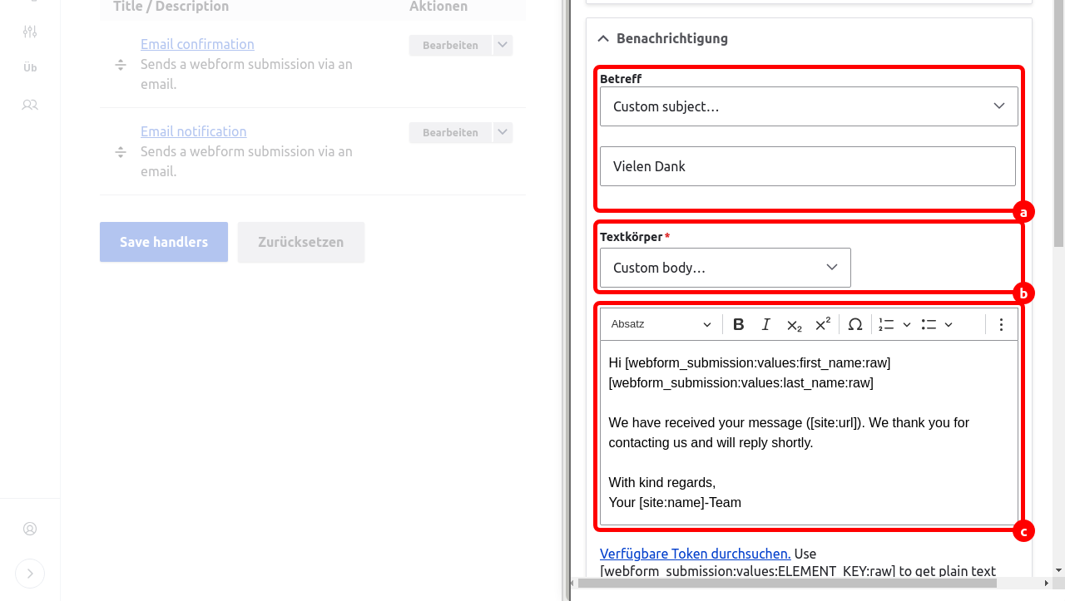Open the sliders settings icon in sidebar
The image size is (1065, 601).
(30, 32)
